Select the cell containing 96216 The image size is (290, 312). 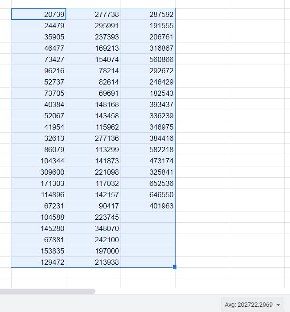[39, 71]
